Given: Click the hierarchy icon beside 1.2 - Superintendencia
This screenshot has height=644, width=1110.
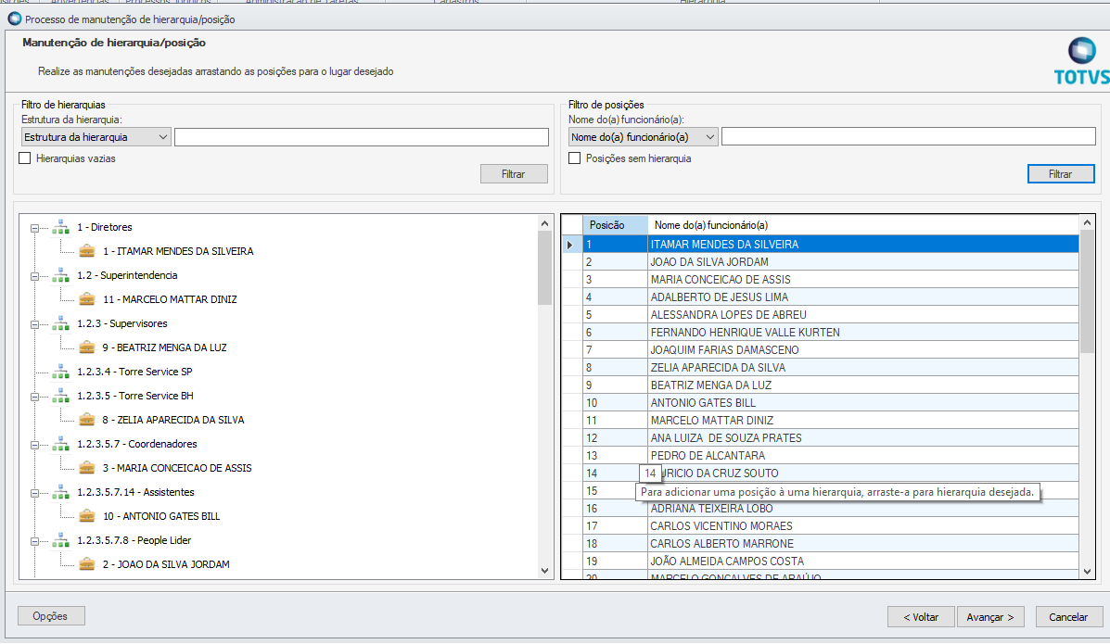Looking at the screenshot, I should coord(61,275).
